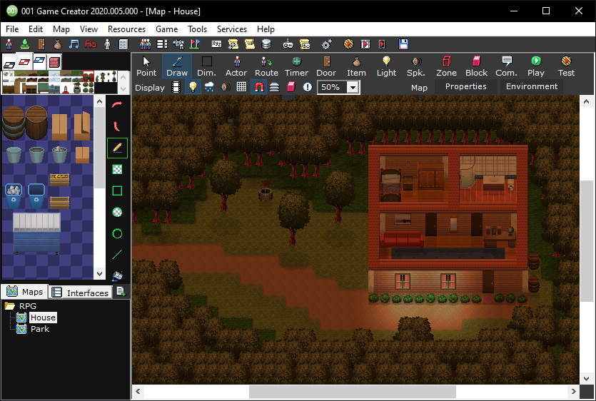The height and width of the screenshot is (401, 596).
Task: Toggle magnet snap option
Action: tap(259, 88)
